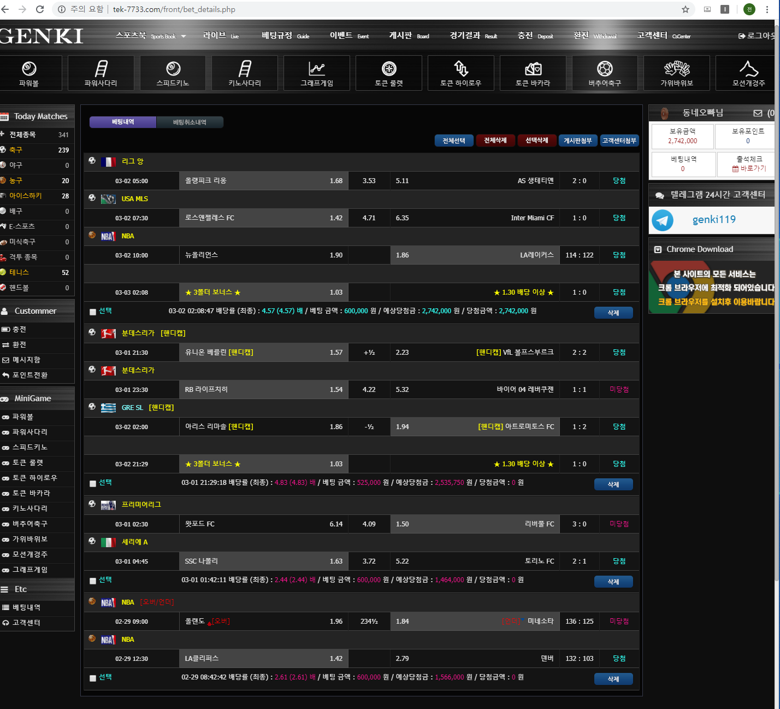Open the 충전 Deposit menu
Image resolution: width=780 pixels, height=709 pixels.
[x=535, y=36]
